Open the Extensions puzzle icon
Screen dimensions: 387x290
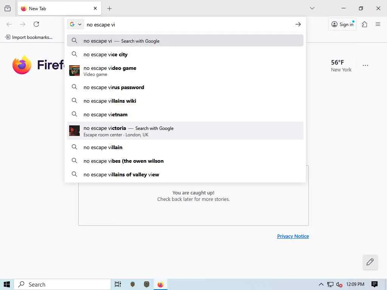click(x=365, y=24)
